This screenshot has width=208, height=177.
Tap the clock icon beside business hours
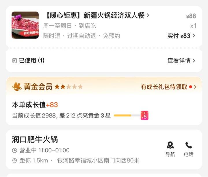[x=15, y=150]
